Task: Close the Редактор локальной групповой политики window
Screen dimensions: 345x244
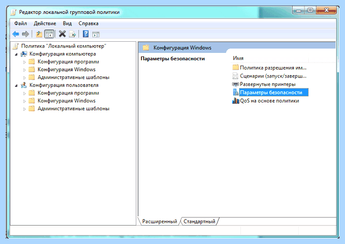Action: (326, 10)
